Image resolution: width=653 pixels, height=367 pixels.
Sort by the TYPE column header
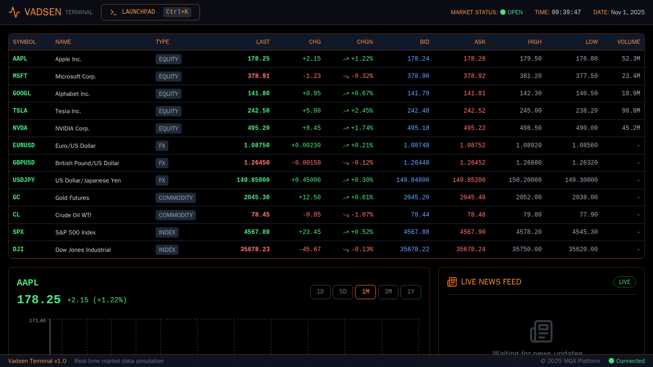[x=162, y=42]
